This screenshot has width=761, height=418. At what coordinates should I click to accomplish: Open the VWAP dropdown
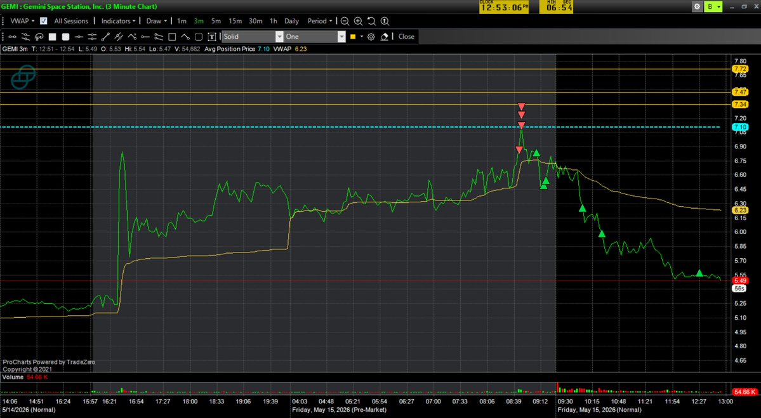click(x=22, y=21)
